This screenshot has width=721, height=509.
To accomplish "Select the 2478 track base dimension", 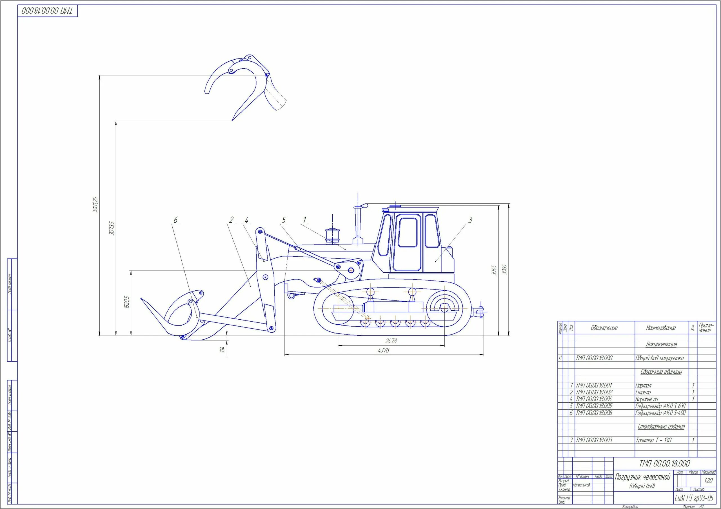I will pos(391,341).
